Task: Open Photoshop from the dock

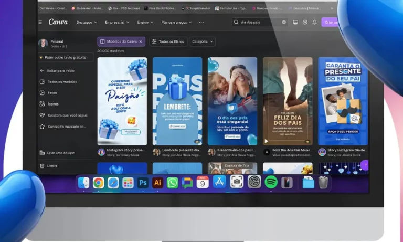Action: [x=143, y=183]
